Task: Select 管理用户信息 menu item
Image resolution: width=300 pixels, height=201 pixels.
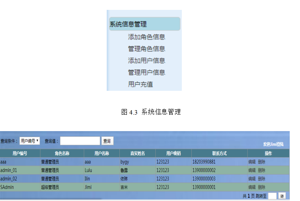Action: (x=146, y=72)
